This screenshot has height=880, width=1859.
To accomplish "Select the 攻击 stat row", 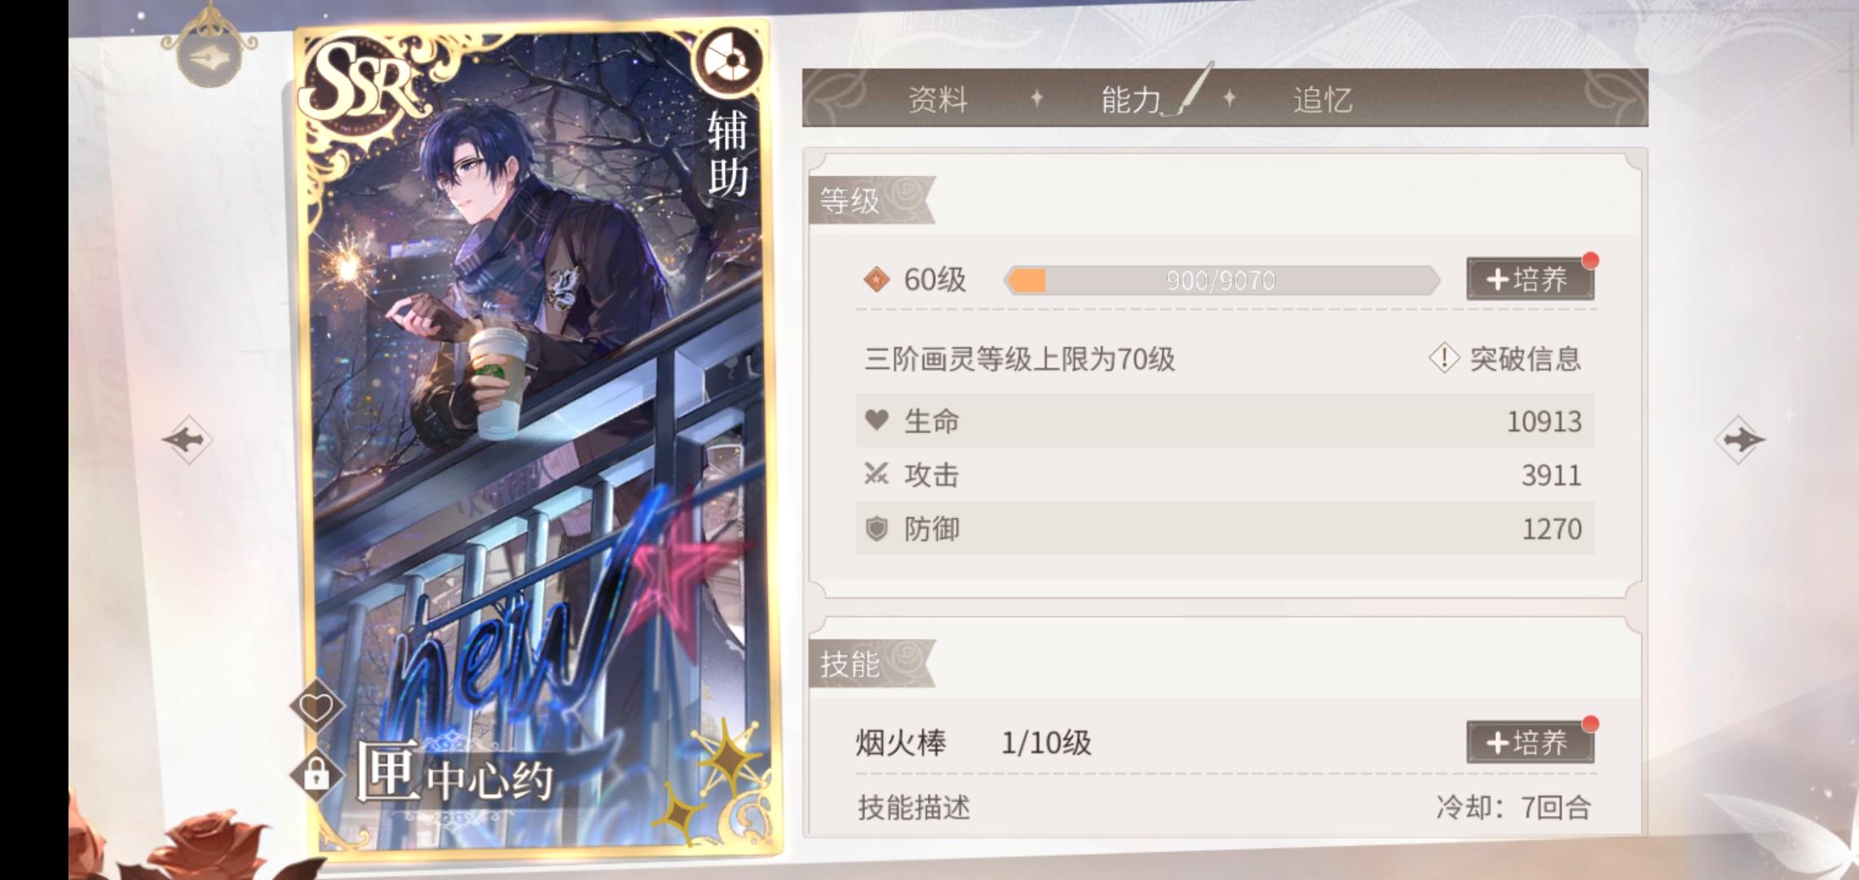I will point(1225,475).
